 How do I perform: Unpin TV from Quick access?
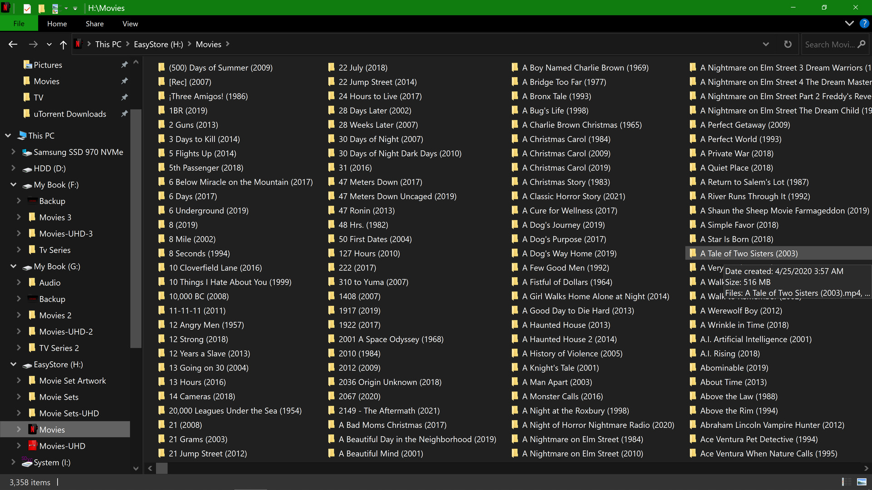click(124, 98)
